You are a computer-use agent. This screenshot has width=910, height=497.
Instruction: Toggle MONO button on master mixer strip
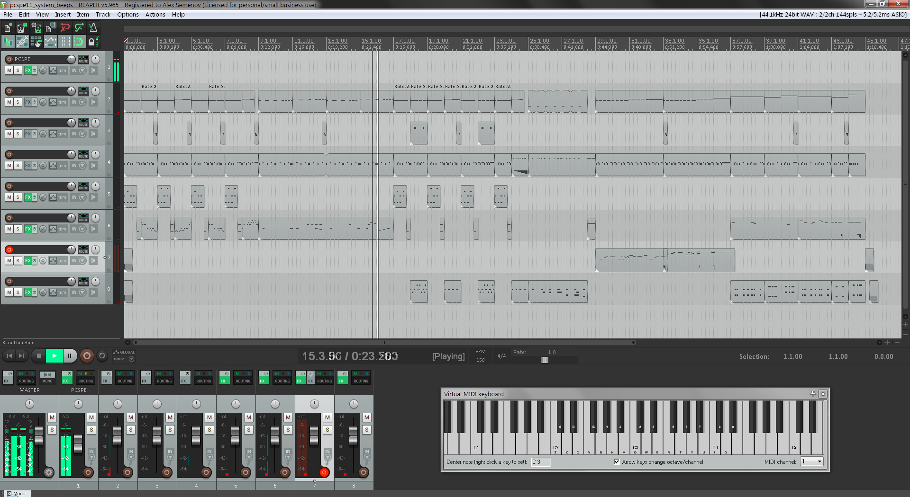pos(47,377)
